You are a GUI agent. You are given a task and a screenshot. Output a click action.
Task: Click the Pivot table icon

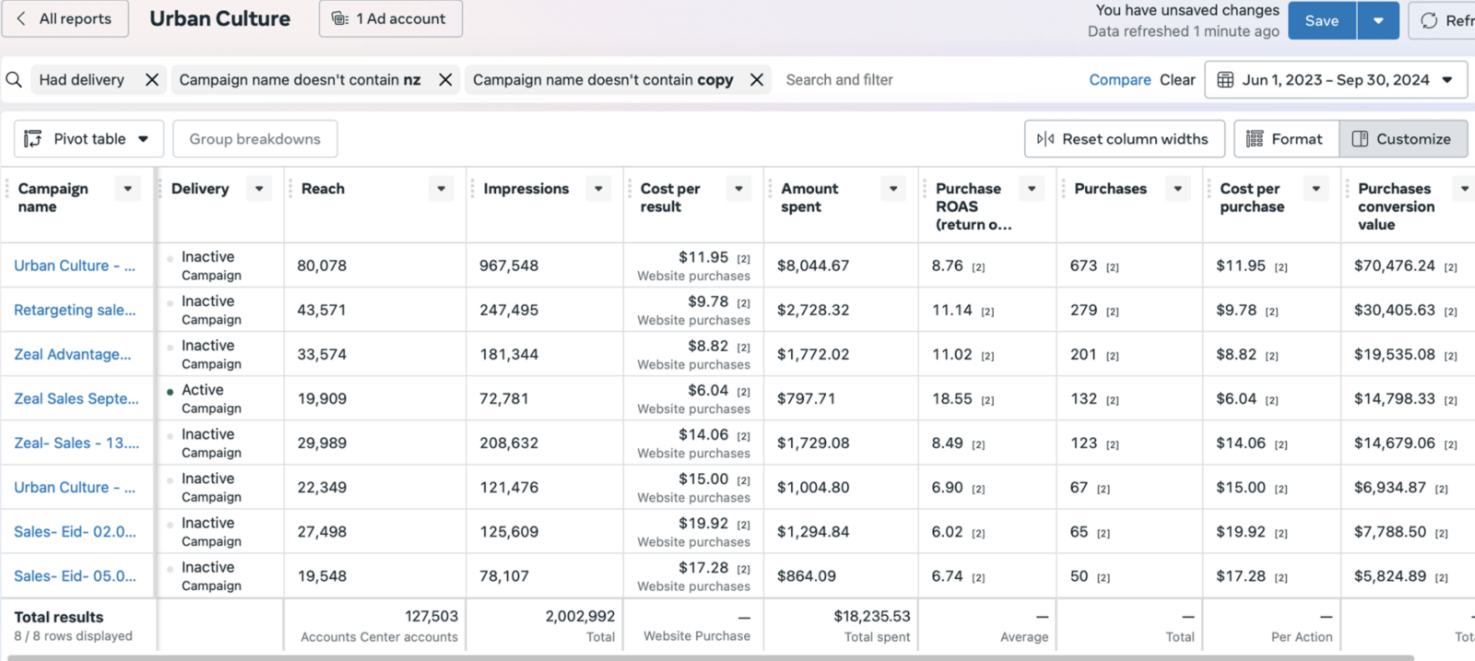click(x=33, y=139)
